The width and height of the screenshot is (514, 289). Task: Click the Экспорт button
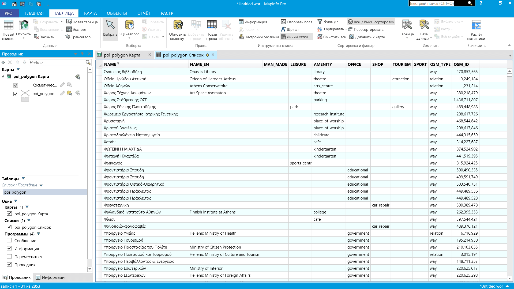[77, 29]
